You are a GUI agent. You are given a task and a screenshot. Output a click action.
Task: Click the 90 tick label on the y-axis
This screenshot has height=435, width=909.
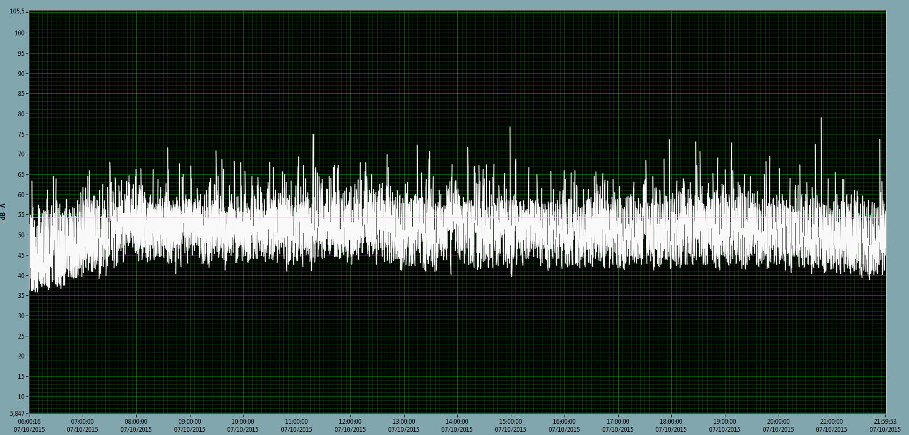pyautogui.click(x=22, y=73)
